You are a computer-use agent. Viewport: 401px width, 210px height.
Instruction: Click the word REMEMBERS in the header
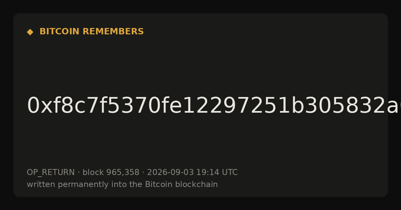click(x=113, y=32)
